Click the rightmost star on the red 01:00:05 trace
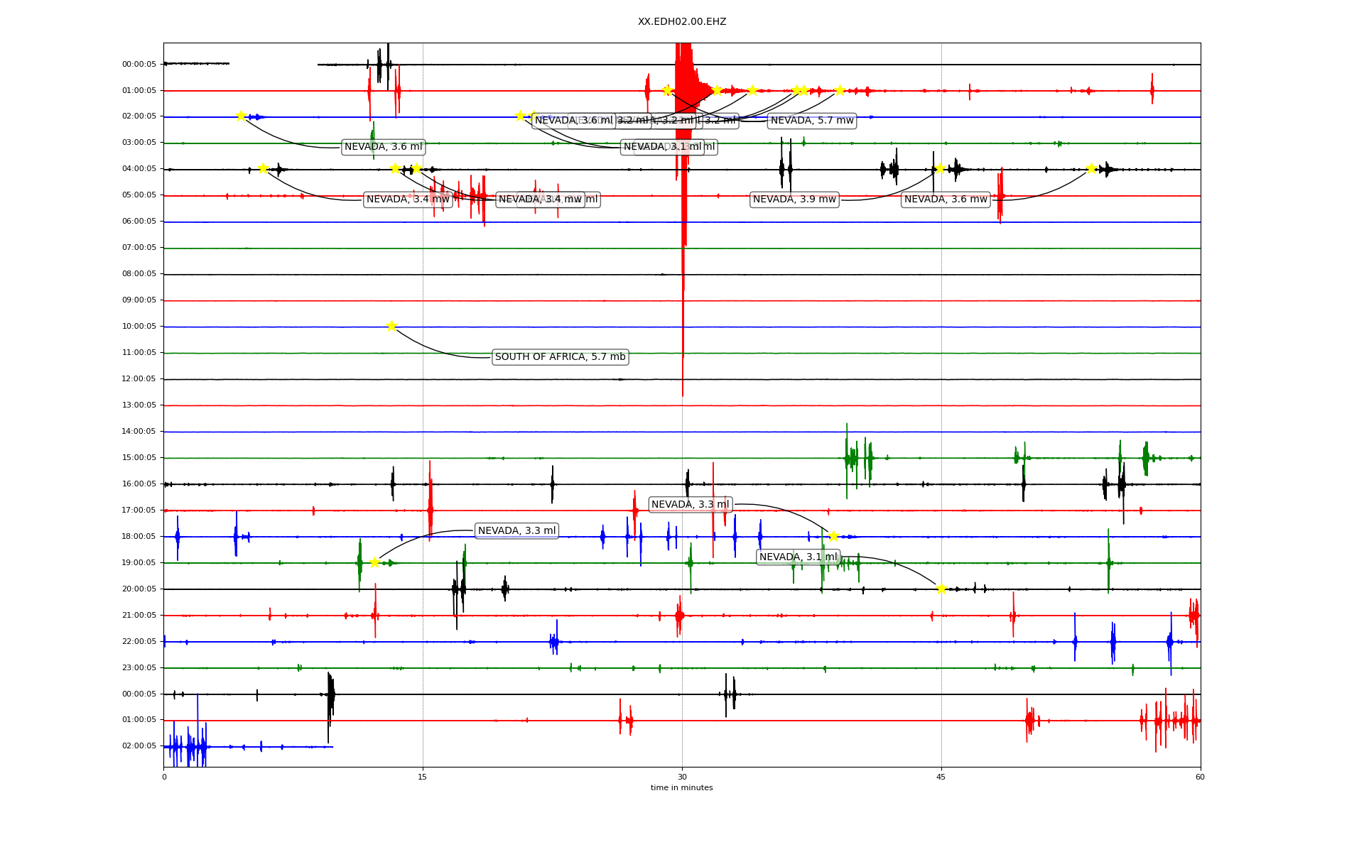The width and height of the screenshot is (1364, 852). pyautogui.click(x=840, y=90)
